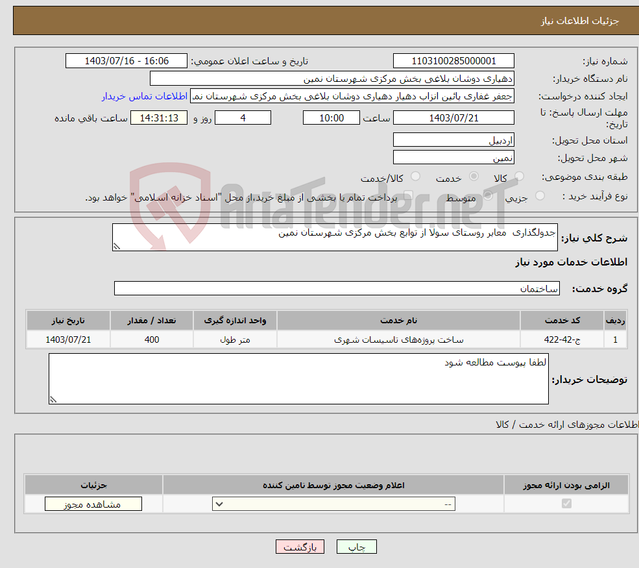
Task: Open اطلاعات تماس خریدار link
Action: [145, 96]
